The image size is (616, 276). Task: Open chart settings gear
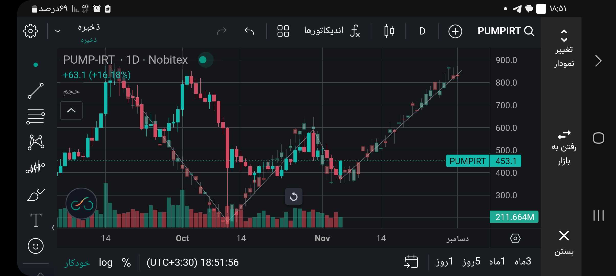coord(30,31)
